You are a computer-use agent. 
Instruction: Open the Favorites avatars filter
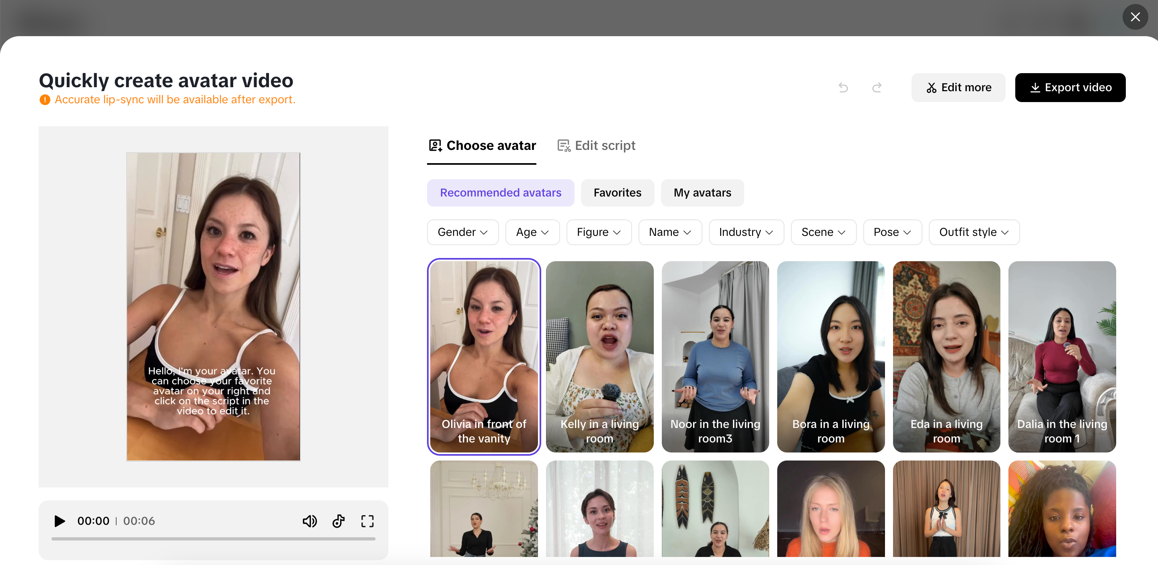617,192
